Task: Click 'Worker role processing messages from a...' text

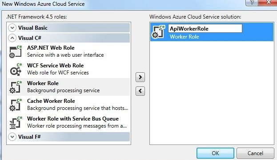Action: tap(77, 126)
